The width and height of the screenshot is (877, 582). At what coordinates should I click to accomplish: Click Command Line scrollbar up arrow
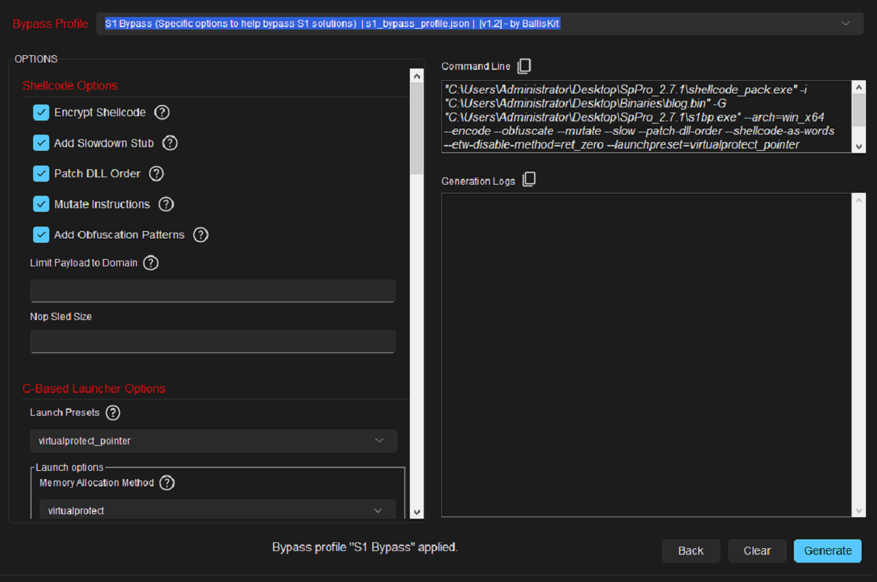859,88
